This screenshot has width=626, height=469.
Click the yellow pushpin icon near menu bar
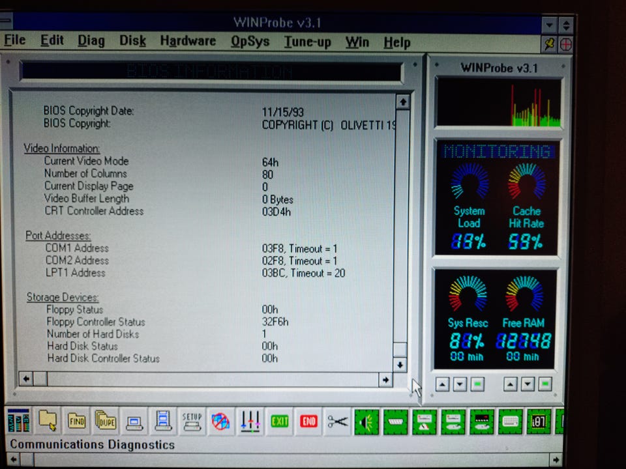(549, 44)
